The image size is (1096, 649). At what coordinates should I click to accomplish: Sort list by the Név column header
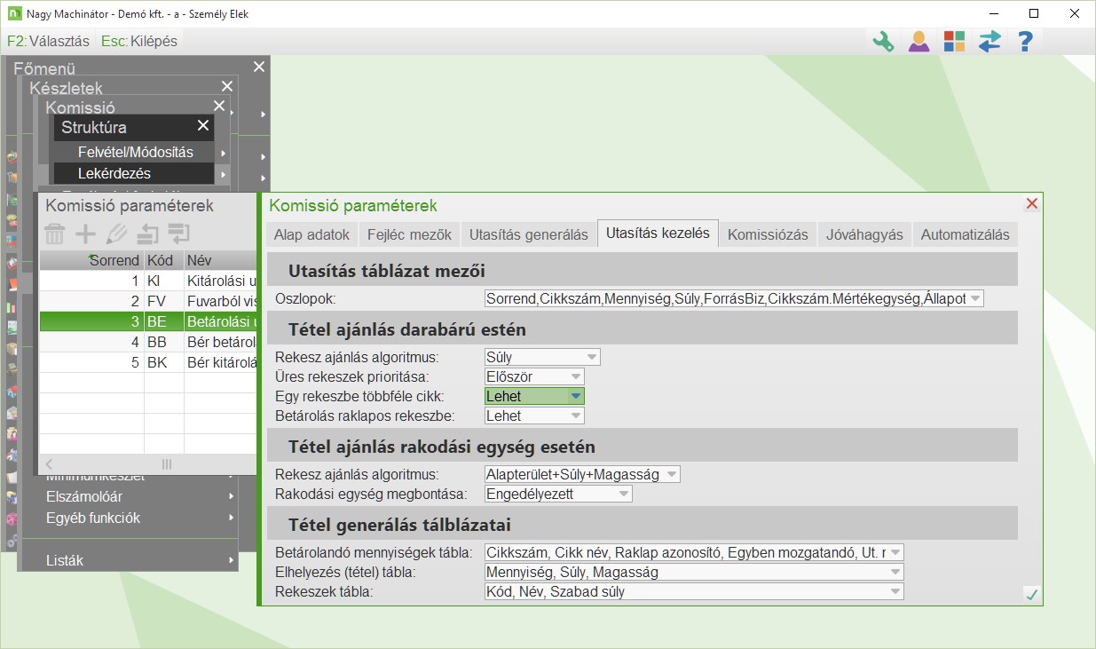[x=220, y=260]
